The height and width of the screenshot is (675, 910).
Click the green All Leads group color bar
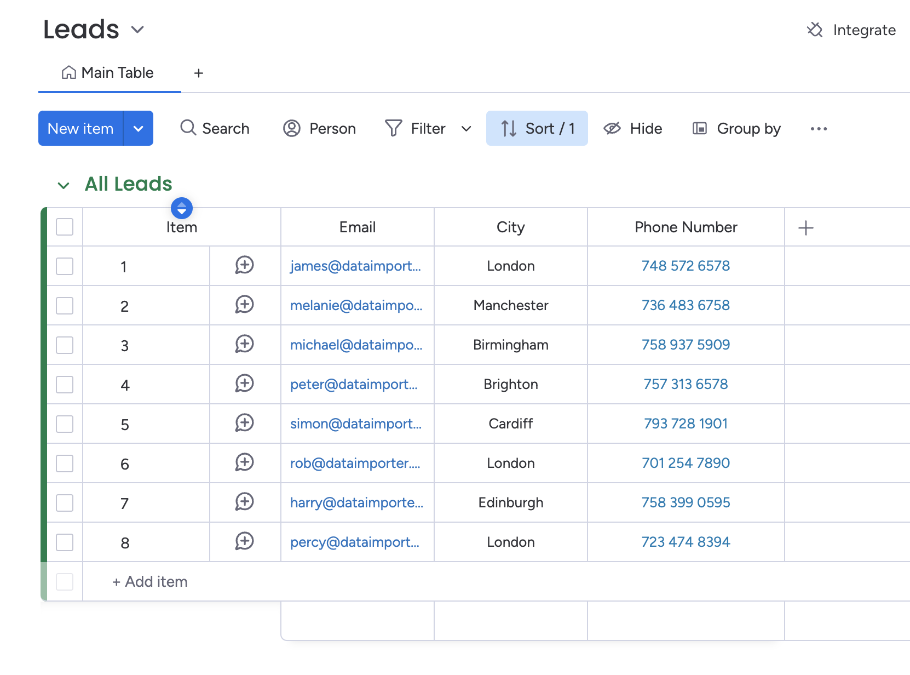click(44, 385)
